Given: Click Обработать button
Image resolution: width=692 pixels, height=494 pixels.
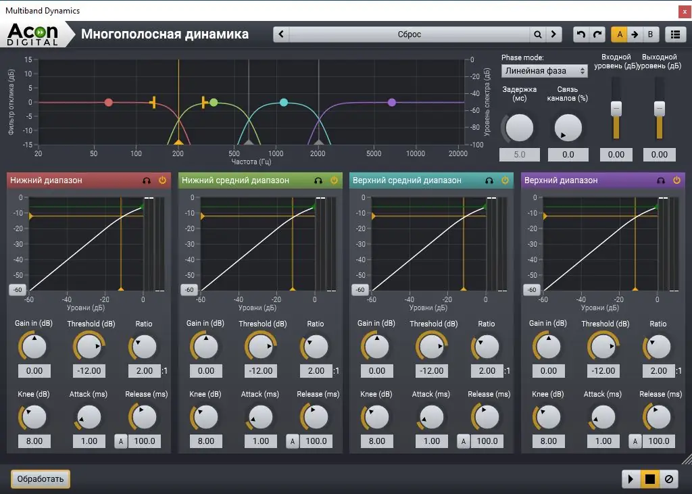Looking at the screenshot, I should click(x=40, y=479).
